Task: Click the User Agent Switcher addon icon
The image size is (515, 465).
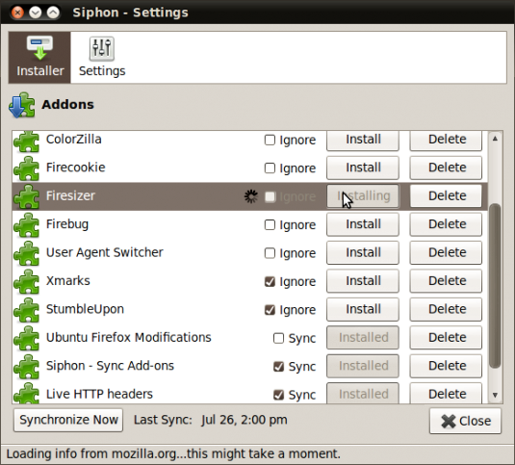Action: [x=26, y=253]
